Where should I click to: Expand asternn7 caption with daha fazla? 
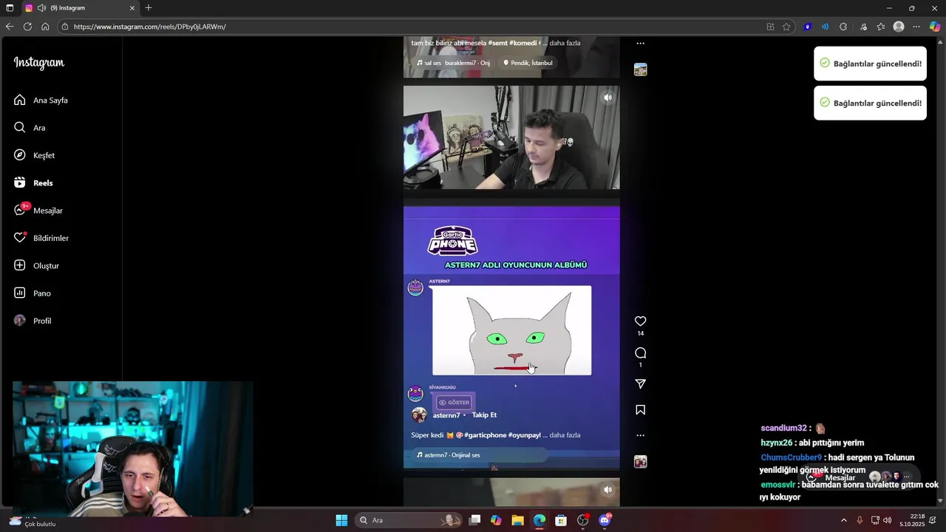(x=565, y=435)
